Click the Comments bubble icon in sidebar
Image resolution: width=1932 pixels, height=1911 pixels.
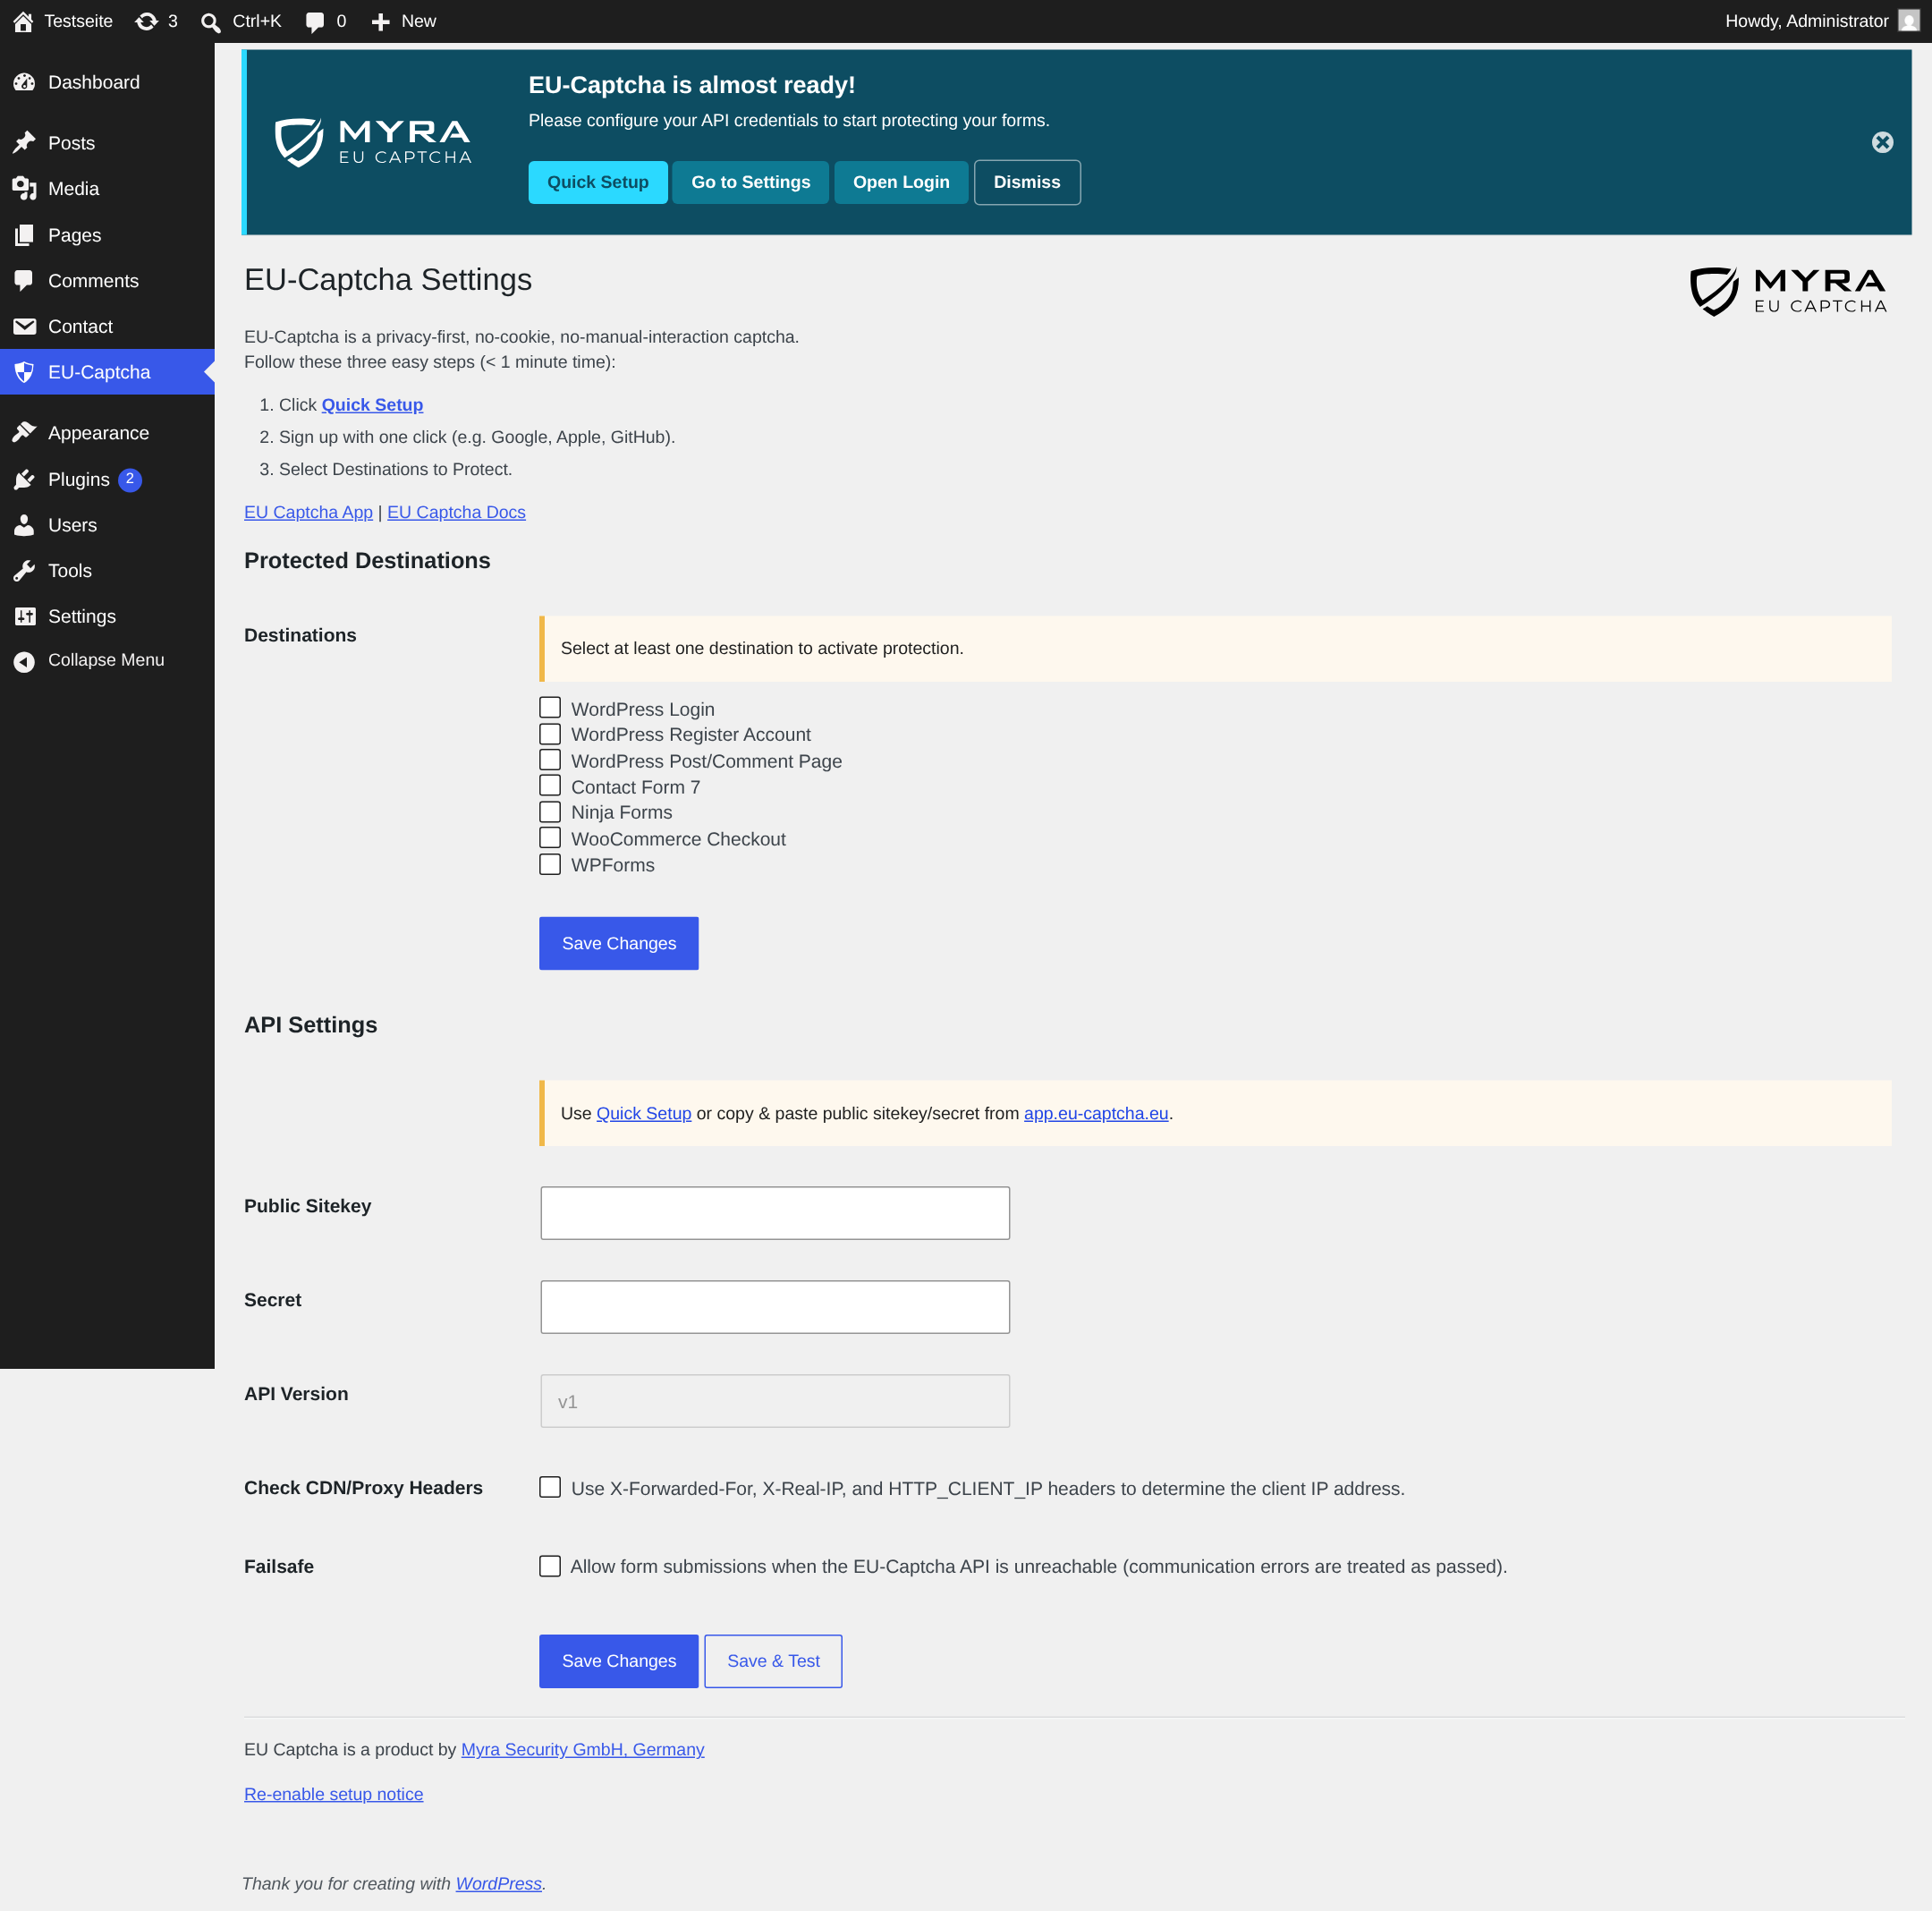click(x=24, y=281)
